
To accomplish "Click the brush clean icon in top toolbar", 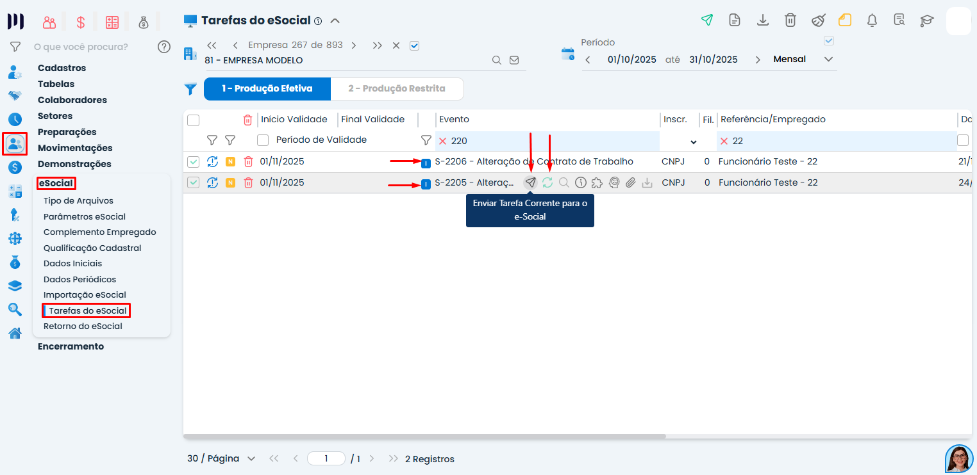I will pyautogui.click(x=818, y=20).
